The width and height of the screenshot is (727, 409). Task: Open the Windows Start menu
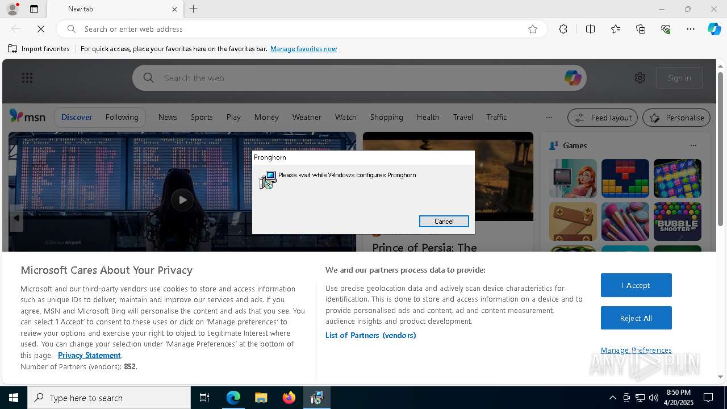click(14, 398)
